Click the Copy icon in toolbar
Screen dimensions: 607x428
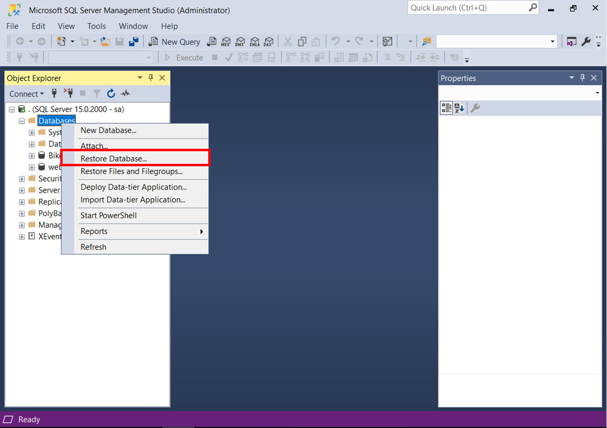[302, 42]
